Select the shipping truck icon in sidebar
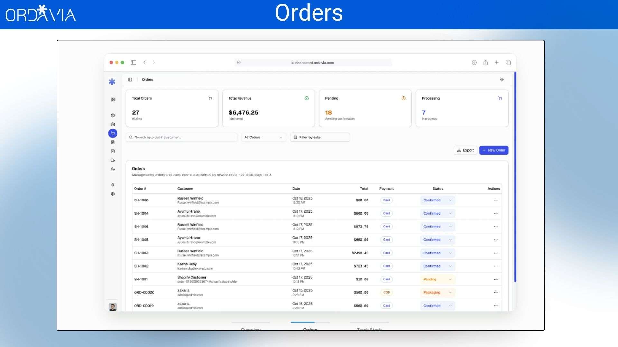Viewport: 618px width, 347px height. (113, 160)
